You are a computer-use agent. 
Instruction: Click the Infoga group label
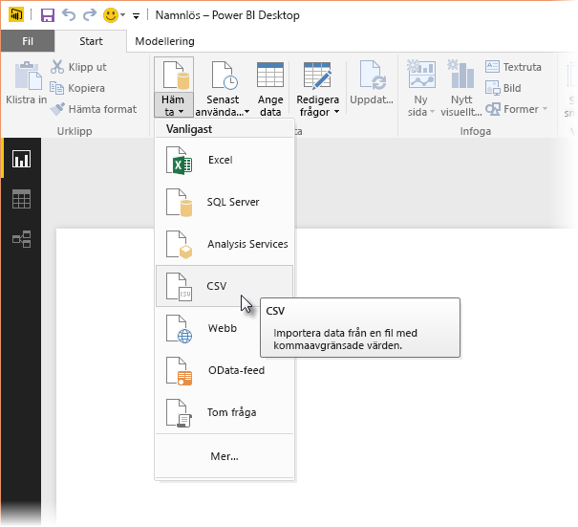pyautogui.click(x=475, y=131)
